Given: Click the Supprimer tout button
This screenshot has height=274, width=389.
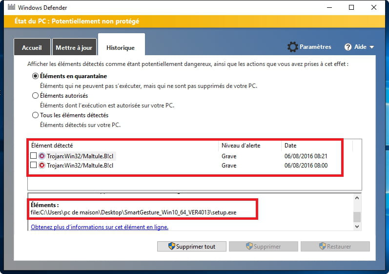Looking at the screenshot, I should [191, 247].
